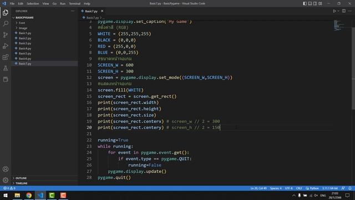Collapse the BASICPYGAME root folder
Screen dimensions: 355x200
(24, 17)
